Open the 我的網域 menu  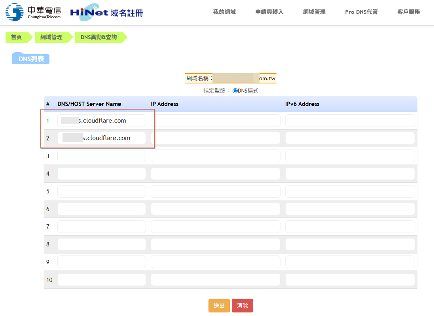pyautogui.click(x=224, y=12)
